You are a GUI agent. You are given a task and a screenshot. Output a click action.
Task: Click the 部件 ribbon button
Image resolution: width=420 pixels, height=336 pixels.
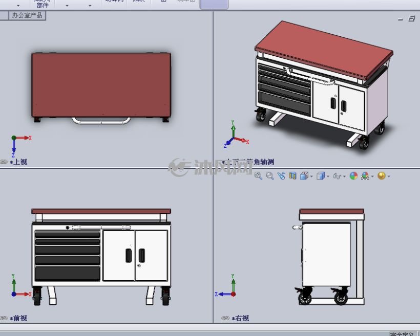click(43, 4)
